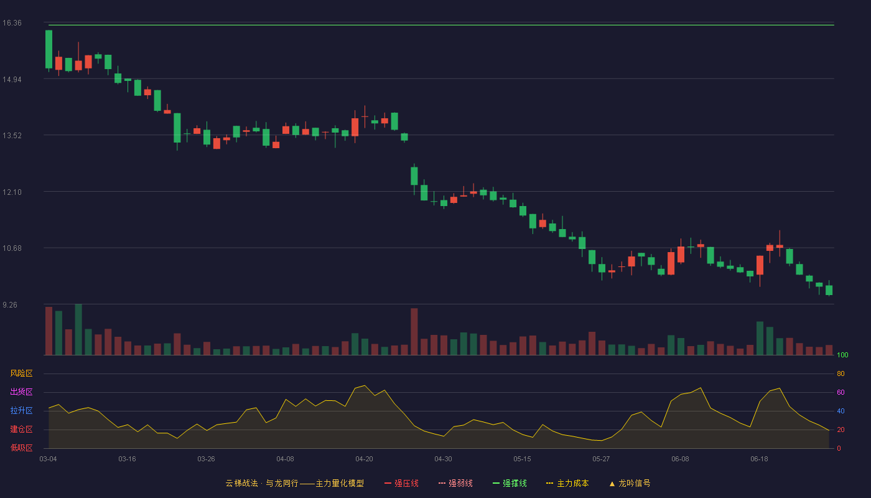Toggle the 龙吟信号 triangle legend entry
This screenshot has height=498, width=871.
(x=630, y=483)
